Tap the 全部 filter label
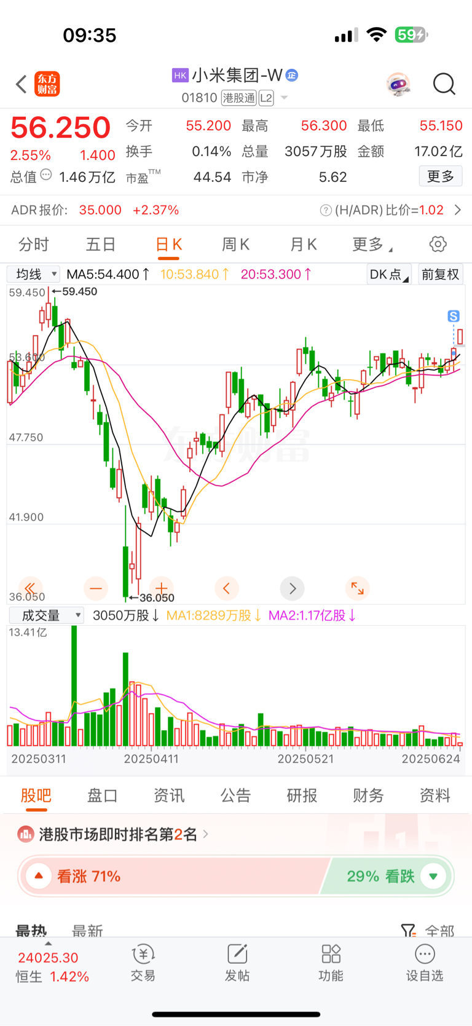 440,931
